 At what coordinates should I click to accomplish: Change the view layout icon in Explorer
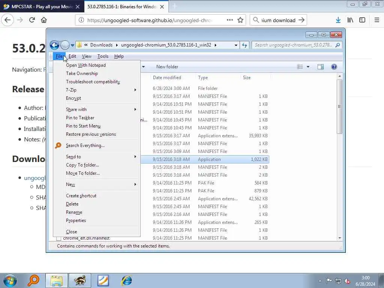click(300, 67)
